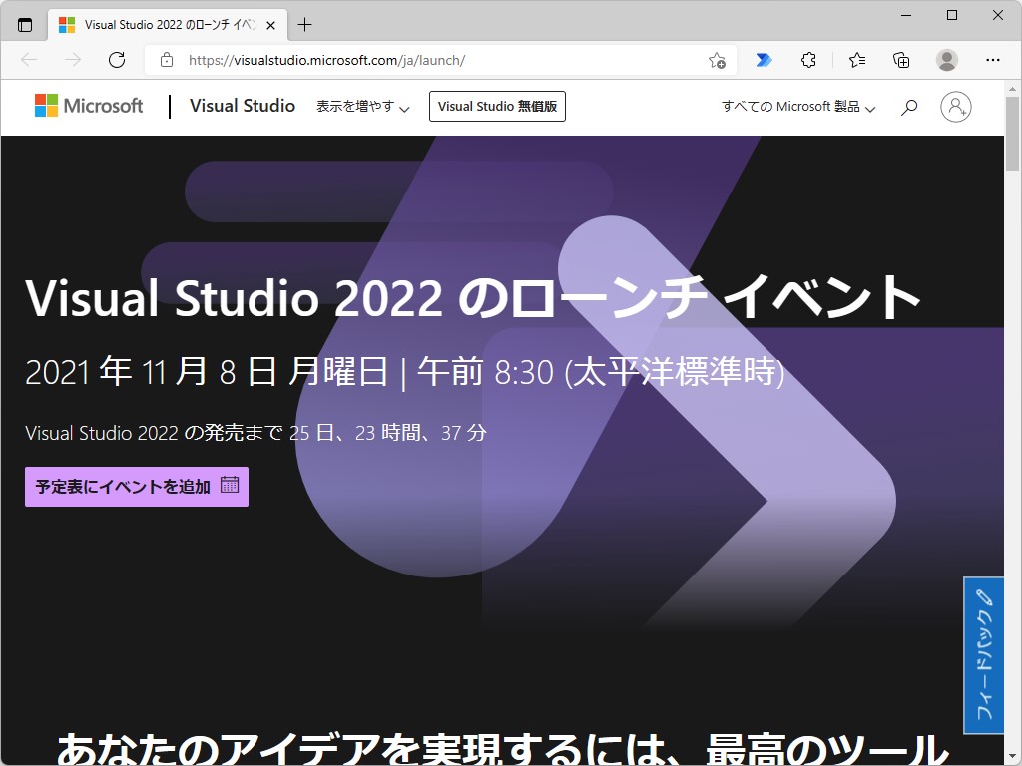Click inside the address bar URL field
Viewport: 1022px width, 766px height.
pos(399,60)
